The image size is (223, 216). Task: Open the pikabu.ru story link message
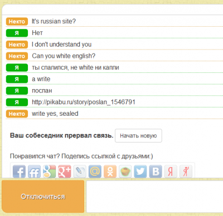pos(84,102)
